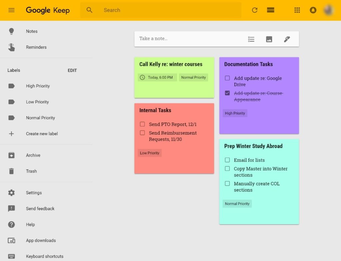341x261 pixels.
Task: Open the Reminders section
Action: point(36,47)
